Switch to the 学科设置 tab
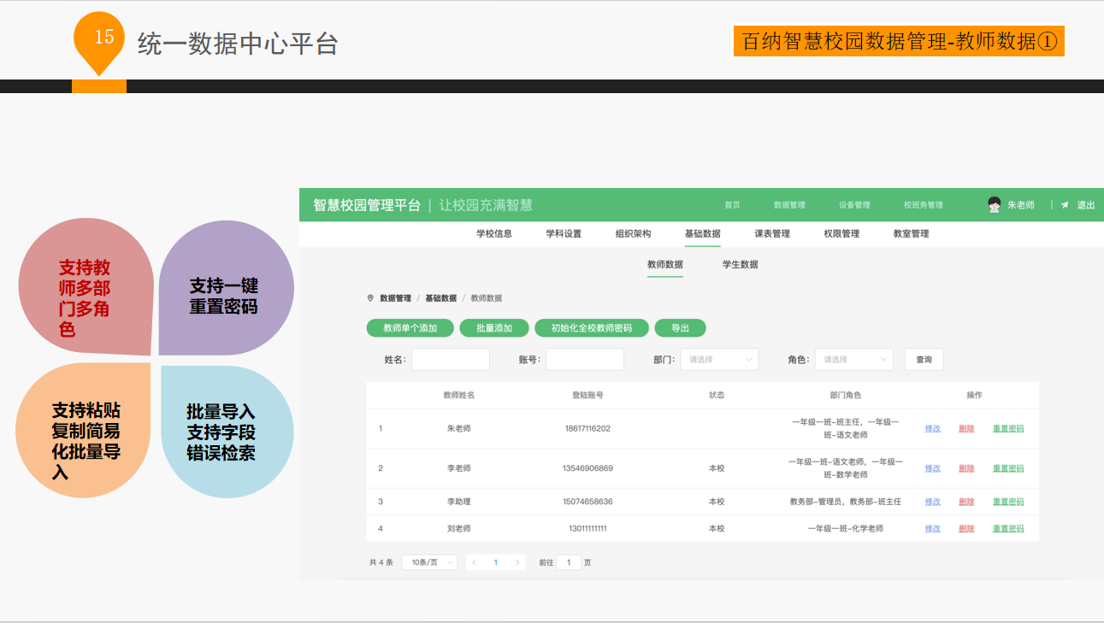 (x=564, y=233)
